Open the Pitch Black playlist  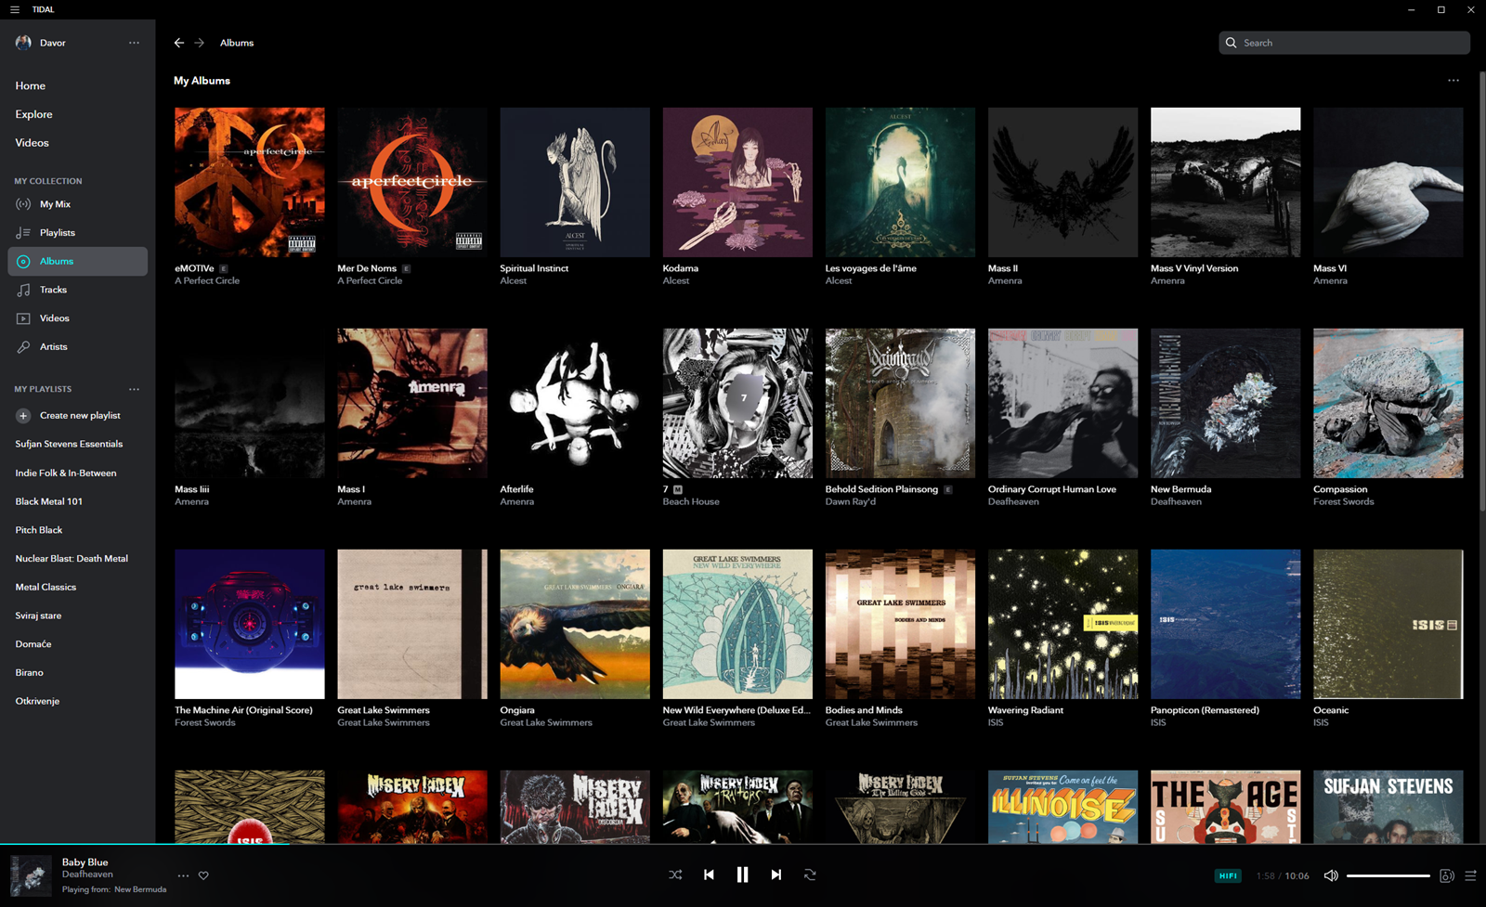[x=39, y=530]
